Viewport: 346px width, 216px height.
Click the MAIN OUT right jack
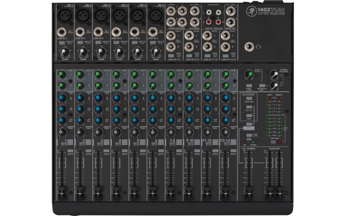click(x=230, y=22)
